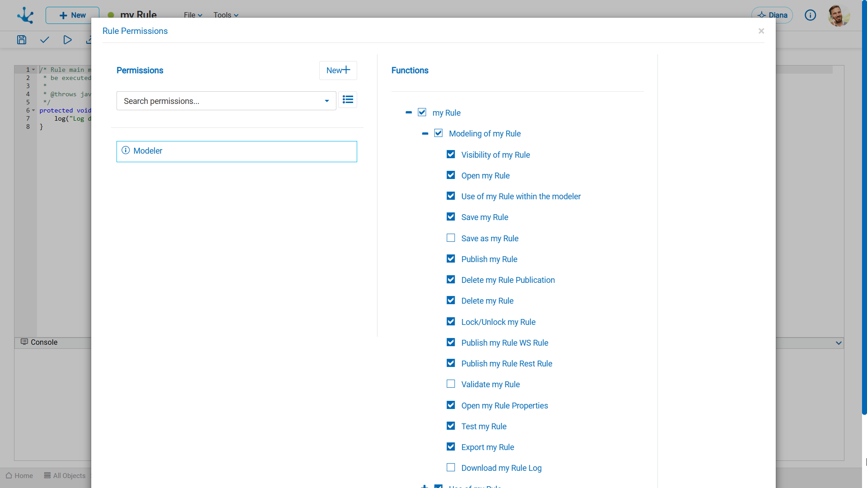The height and width of the screenshot is (488, 867).
Task: Uncheck Publish my Rule checkbox
Action: click(451, 258)
